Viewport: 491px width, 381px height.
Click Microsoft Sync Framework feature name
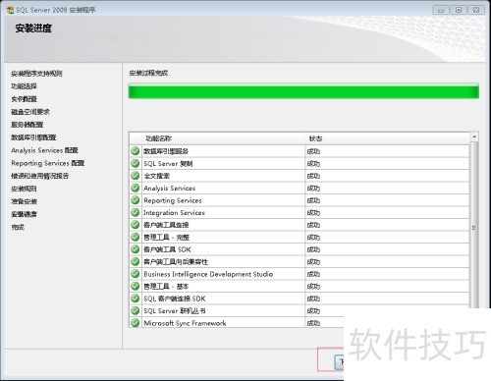coord(185,323)
